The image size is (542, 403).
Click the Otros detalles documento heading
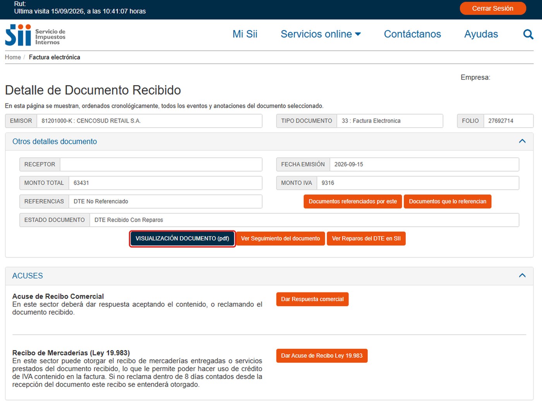click(55, 142)
